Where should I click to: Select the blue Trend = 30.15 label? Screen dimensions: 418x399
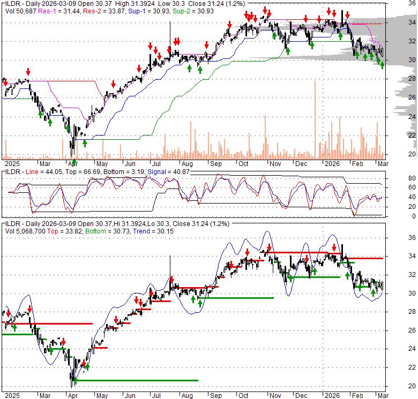click(153, 231)
